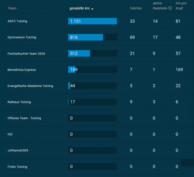Click the 17 km bar of Rathaus Tutzing
194x177 pixels.
(x=93, y=102)
